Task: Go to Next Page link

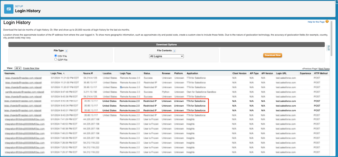Action: (x=324, y=69)
